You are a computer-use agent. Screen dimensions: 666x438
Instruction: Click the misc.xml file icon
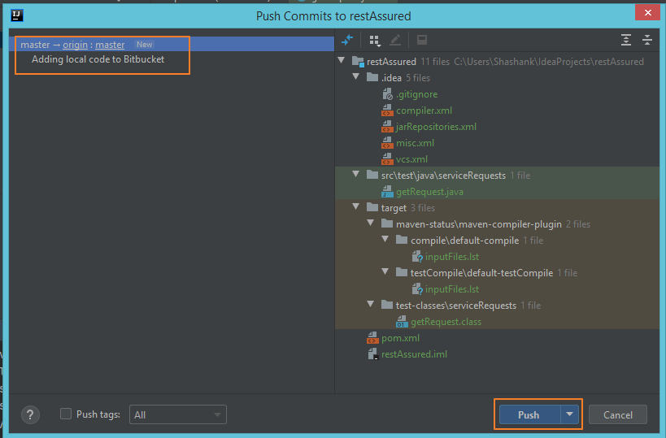387,142
